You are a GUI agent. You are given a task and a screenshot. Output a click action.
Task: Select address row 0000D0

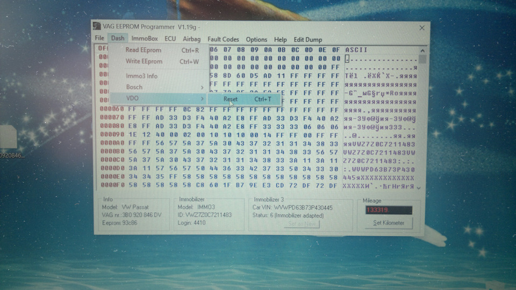112,168
